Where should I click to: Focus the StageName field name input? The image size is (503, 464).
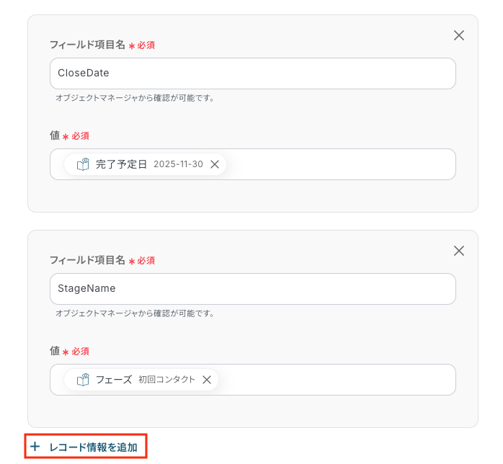pyautogui.click(x=253, y=289)
